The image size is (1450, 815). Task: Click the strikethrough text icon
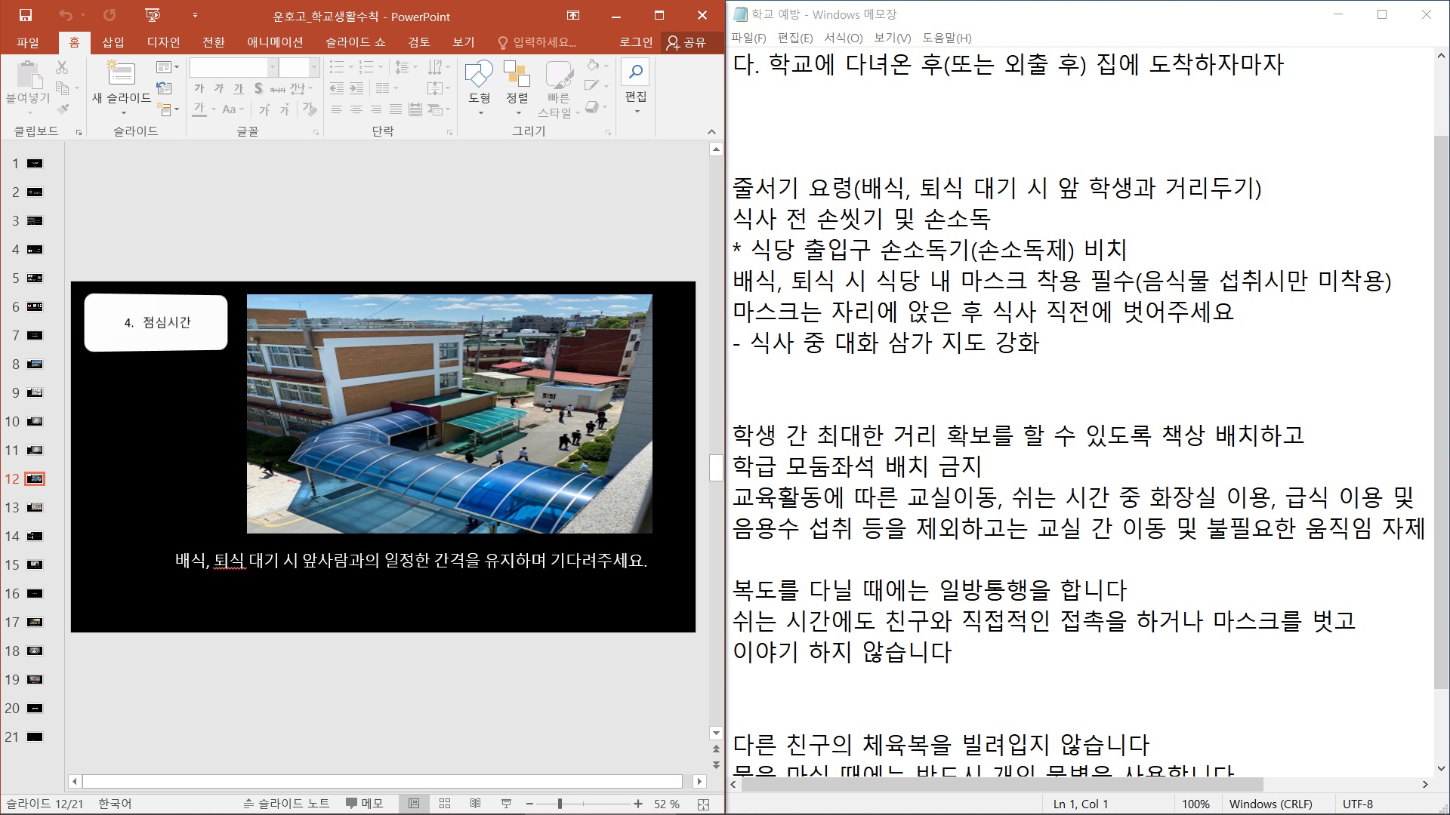278,88
